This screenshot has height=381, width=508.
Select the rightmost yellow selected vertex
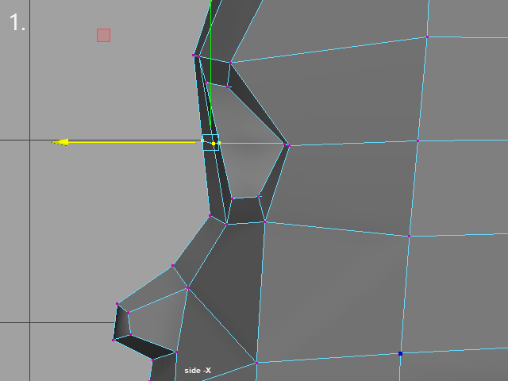pos(219,143)
